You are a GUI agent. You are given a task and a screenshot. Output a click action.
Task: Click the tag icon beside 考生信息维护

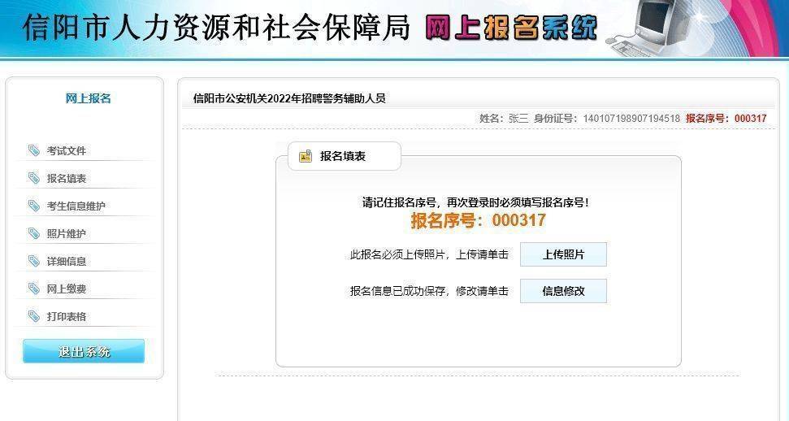pyautogui.click(x=33, y=206)
